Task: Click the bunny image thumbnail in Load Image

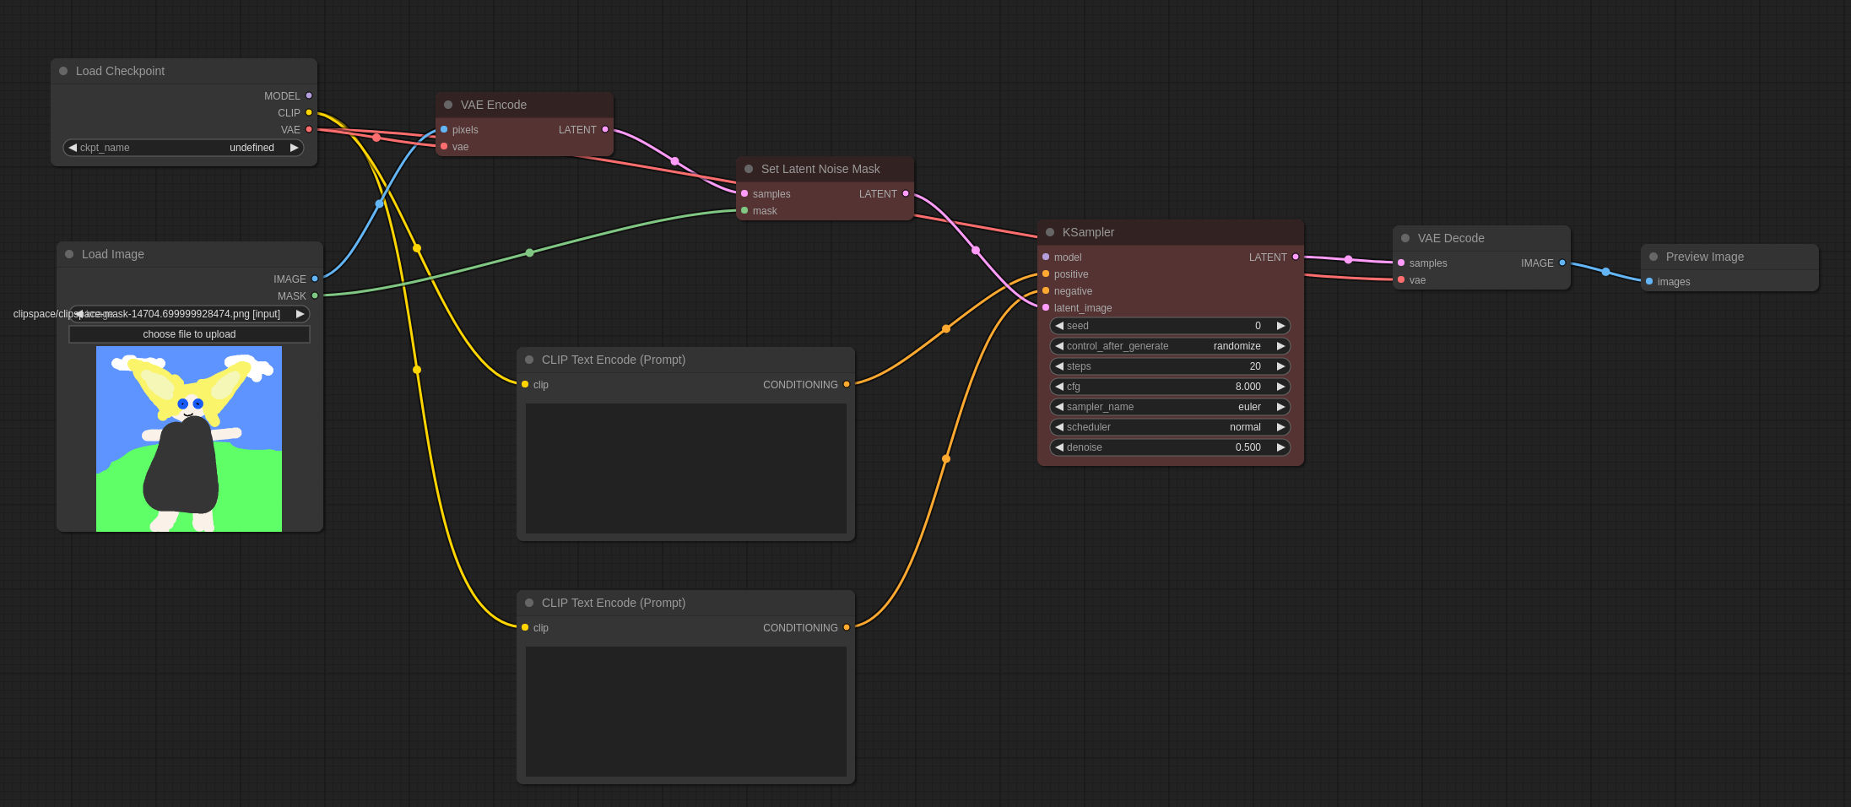Action: [x=188, y=438]
